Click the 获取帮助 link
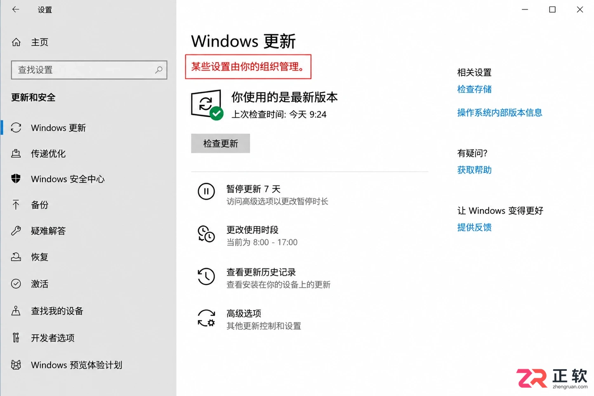Viewport: 594px width, 396px height. tap(474, 170)
